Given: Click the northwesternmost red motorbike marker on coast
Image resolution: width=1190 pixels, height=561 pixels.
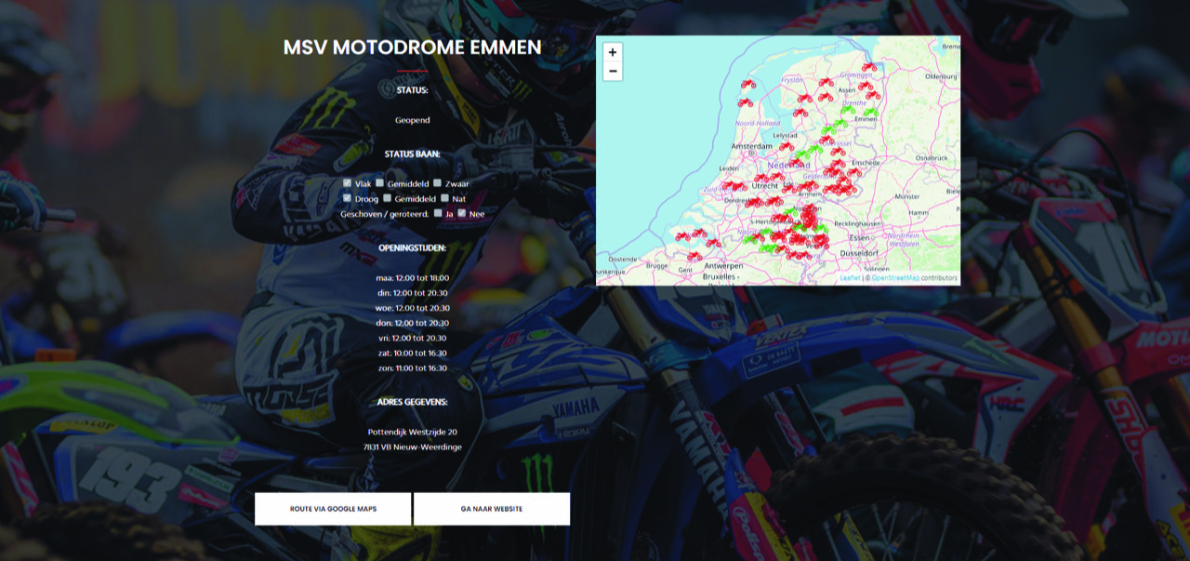Looking at the screenshot, I should [747, 84].
